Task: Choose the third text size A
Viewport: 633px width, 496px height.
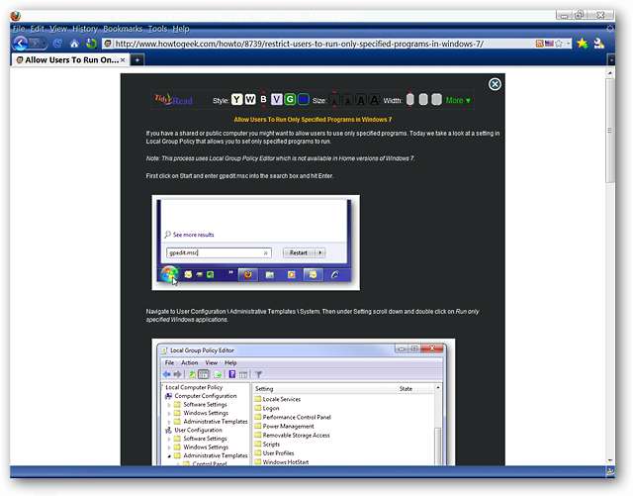Action: pyautogui.click(x=361, y=100)
